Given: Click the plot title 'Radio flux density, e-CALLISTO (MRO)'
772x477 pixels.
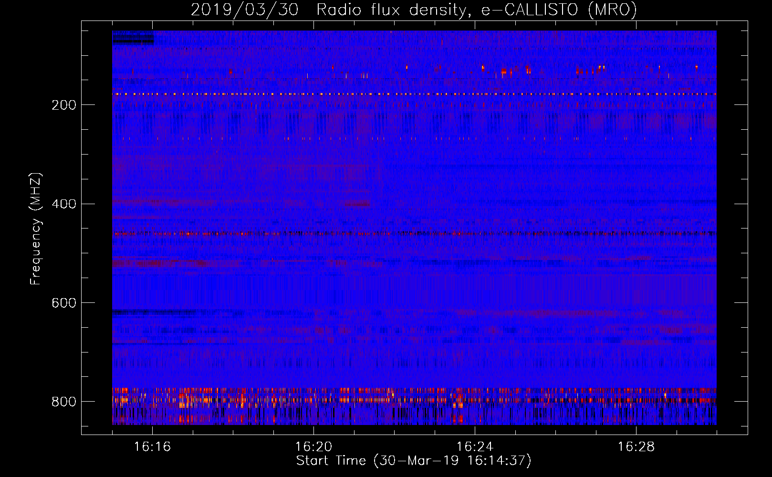Looking at the screenshot, I should [x=476, y=10].
